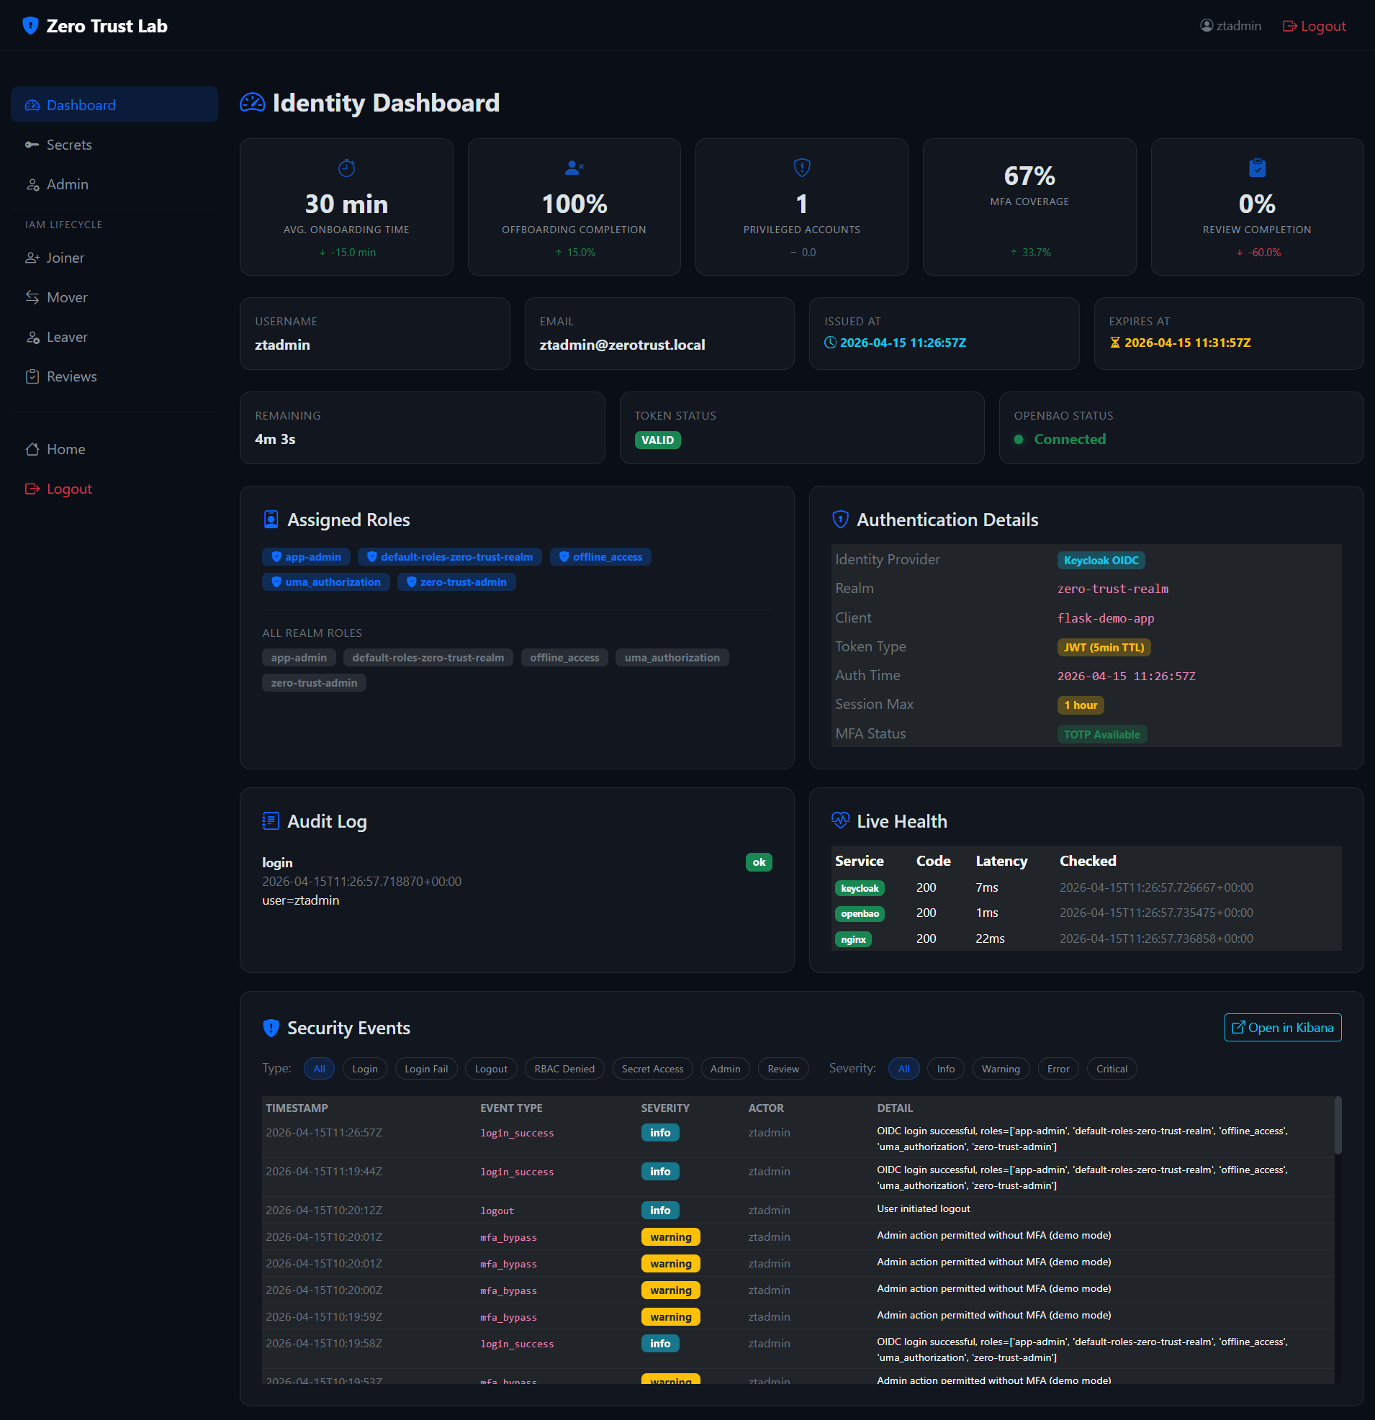Click the Security Events shield icon
1375x1420 pixels.
271,1028
